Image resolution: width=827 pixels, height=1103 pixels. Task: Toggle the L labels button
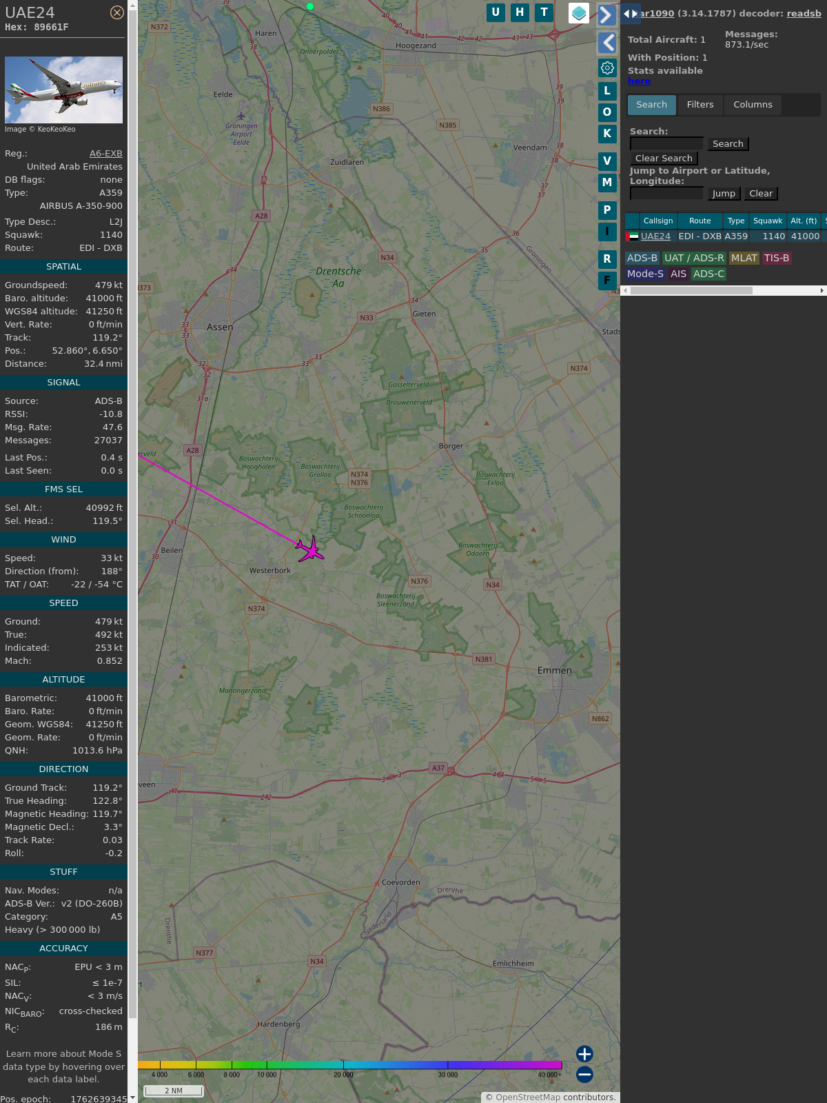point(607,90)
